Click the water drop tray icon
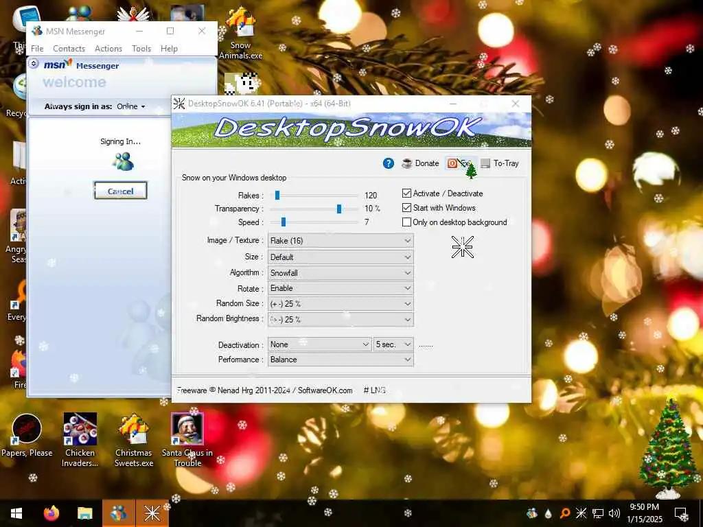The image size is (703, 527). (x=548, y=513)
